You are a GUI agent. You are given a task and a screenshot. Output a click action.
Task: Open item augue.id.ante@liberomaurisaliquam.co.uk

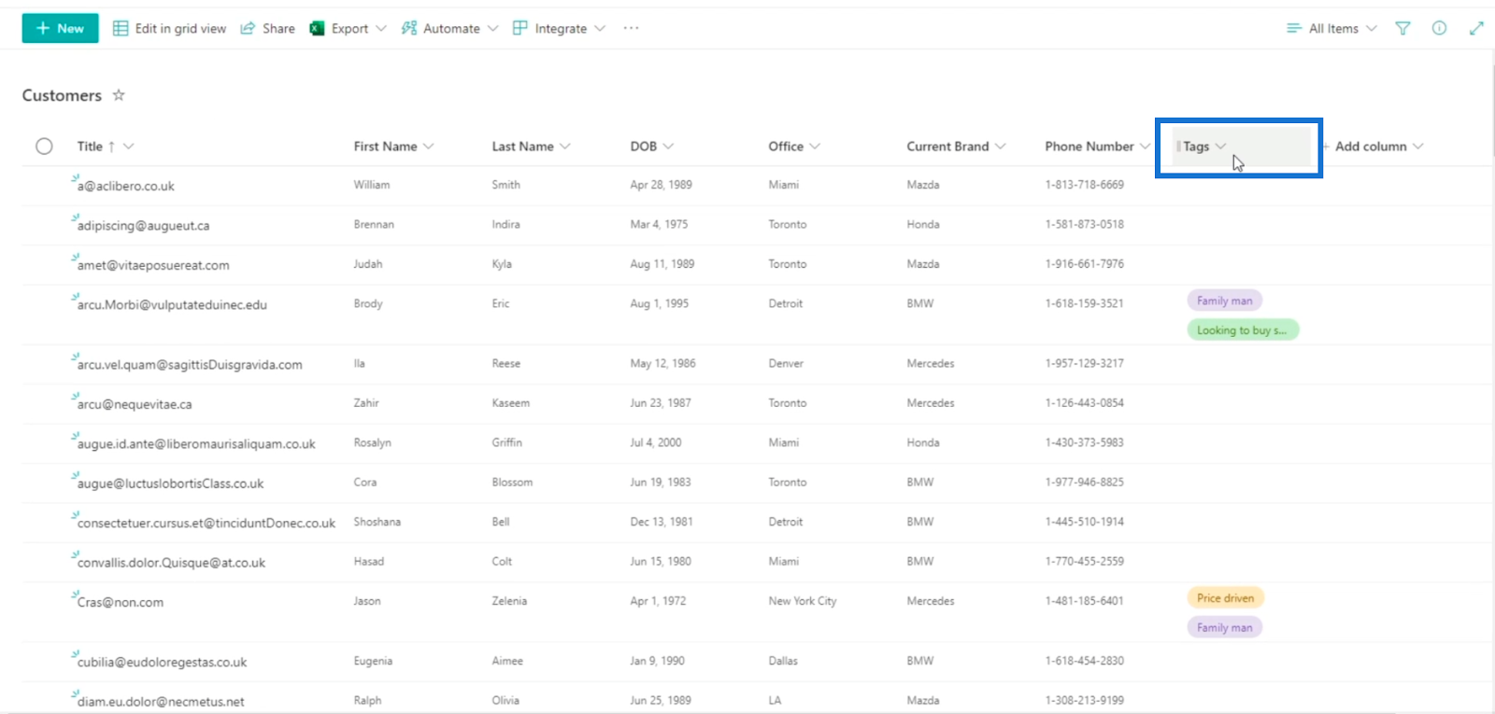[196, 444]
